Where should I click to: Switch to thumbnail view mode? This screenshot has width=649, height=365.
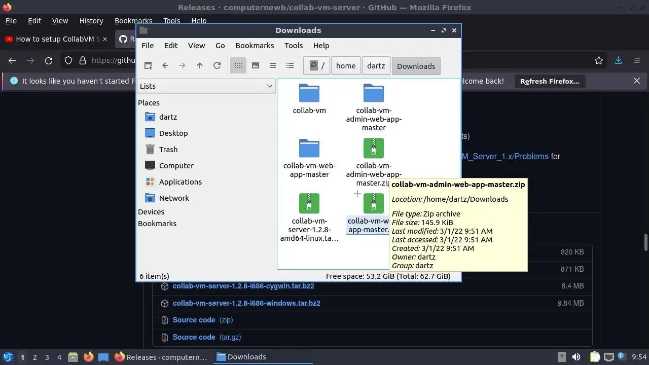[256, 65]
